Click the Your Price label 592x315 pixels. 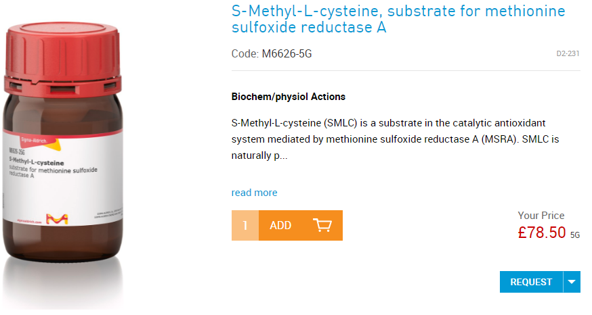541,216
